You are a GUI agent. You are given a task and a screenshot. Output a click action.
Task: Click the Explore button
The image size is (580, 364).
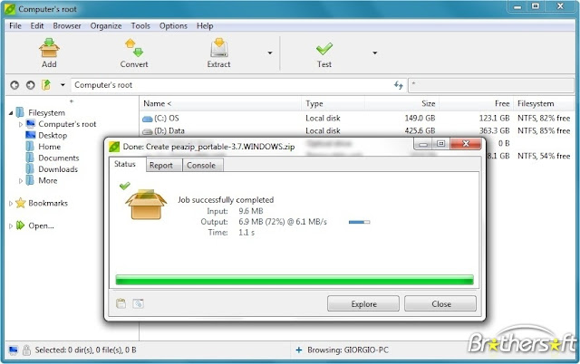363,303
